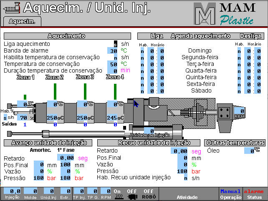The height and width of the screenshot is (201, 268).
Task: Click the Manual Operação mode indicator
Action: pos(230,193)
